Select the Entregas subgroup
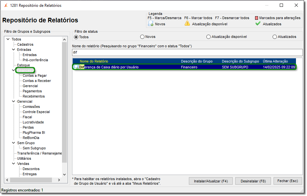307x196 pixels. click(x=30, y=174)
